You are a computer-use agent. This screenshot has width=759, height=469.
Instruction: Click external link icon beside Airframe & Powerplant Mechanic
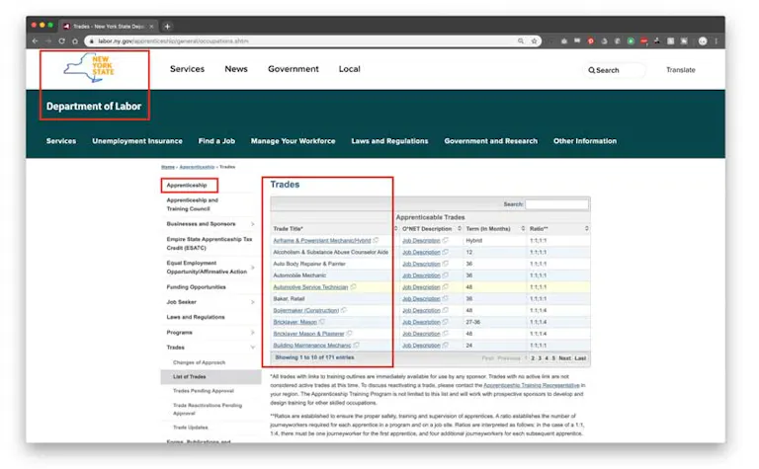pos(376,240)
